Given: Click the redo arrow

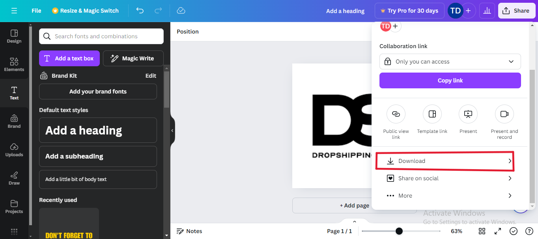Looking at the screenshot, I should point(158,11).
